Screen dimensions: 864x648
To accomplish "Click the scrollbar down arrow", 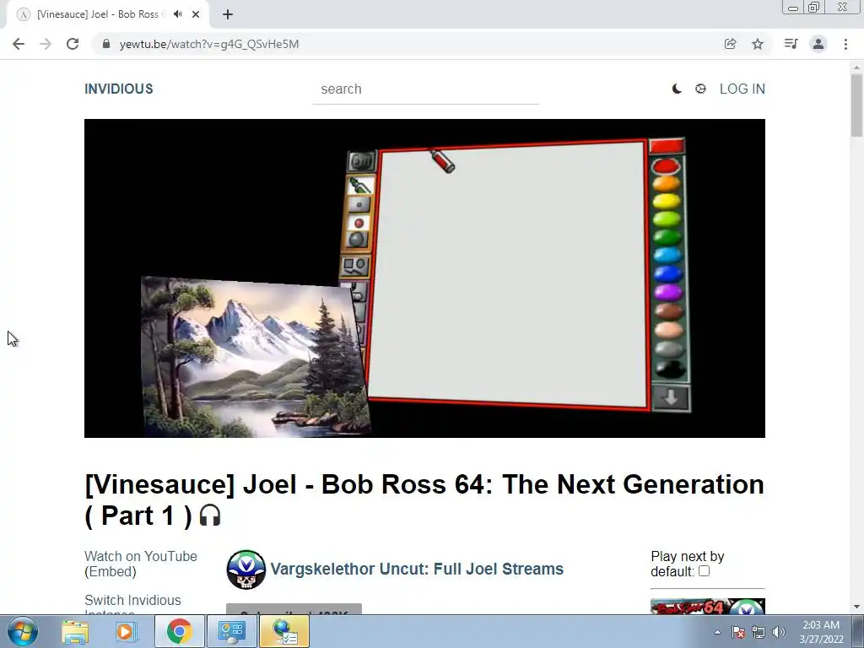I will tap(856, 607).
